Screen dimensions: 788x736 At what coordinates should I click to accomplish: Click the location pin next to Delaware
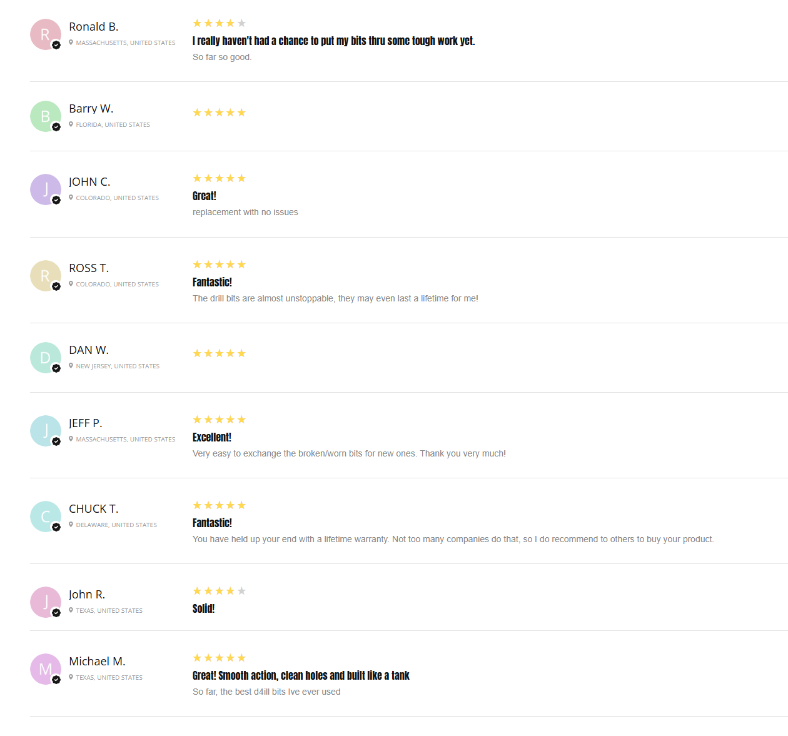[x=71, y=525]
